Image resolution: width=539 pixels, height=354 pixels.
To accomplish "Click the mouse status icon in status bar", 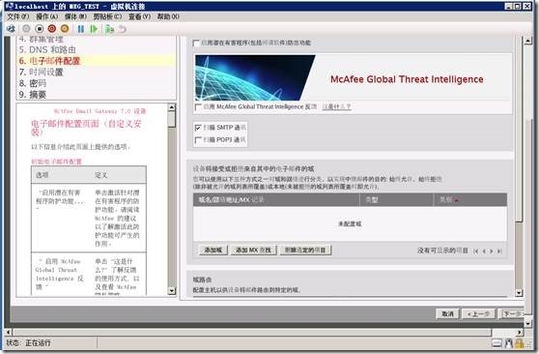I will pyautogui.click(x=509, y=343).
